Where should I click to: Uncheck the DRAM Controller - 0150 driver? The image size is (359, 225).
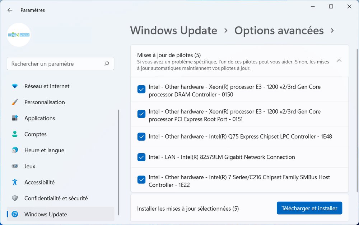click(x=141, y=89)
